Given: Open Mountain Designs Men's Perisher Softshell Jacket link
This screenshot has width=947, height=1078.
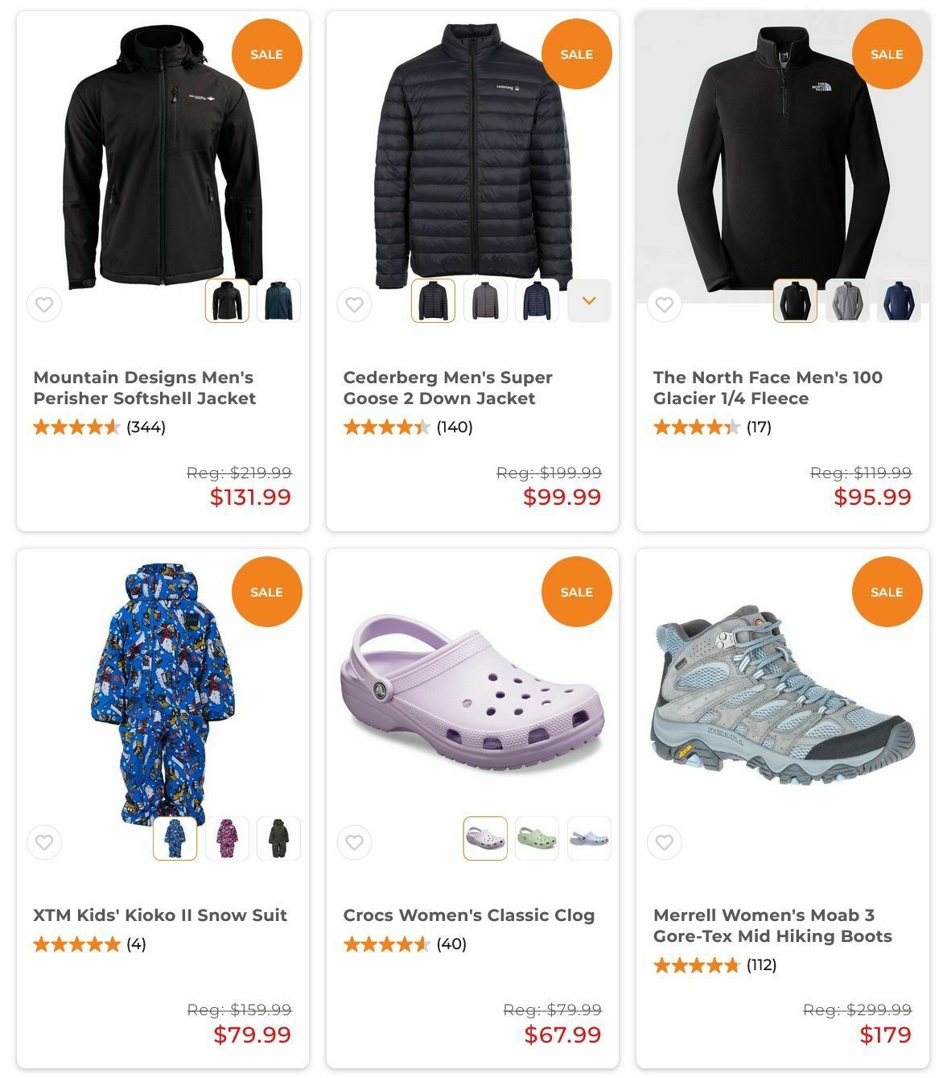Looking at the screenshot, I should (x=145, y=388).
